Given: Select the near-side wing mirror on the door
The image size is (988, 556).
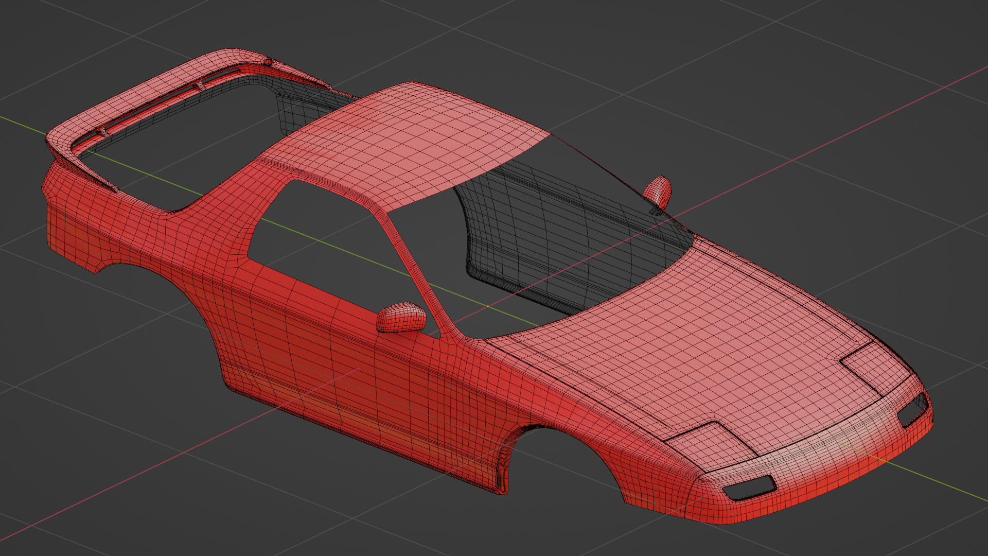Looking at the screenshot, I should click(x=401, y=317).
